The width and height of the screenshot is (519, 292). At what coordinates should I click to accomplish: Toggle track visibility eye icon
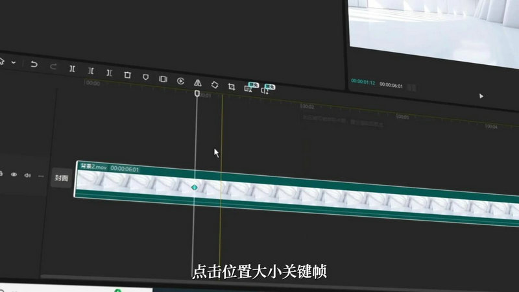pyautogui.click(x=14, y=175)
